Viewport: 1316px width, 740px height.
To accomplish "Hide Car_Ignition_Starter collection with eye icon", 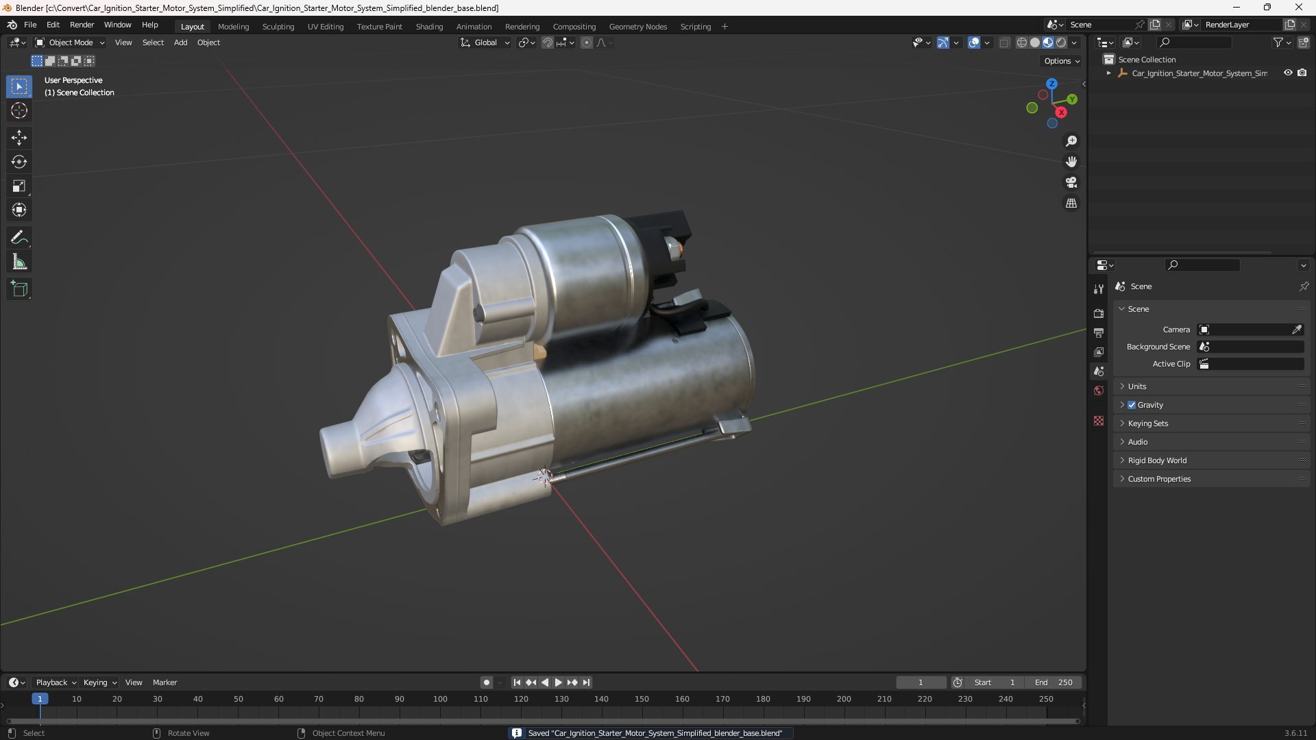I will [1288, 73].
